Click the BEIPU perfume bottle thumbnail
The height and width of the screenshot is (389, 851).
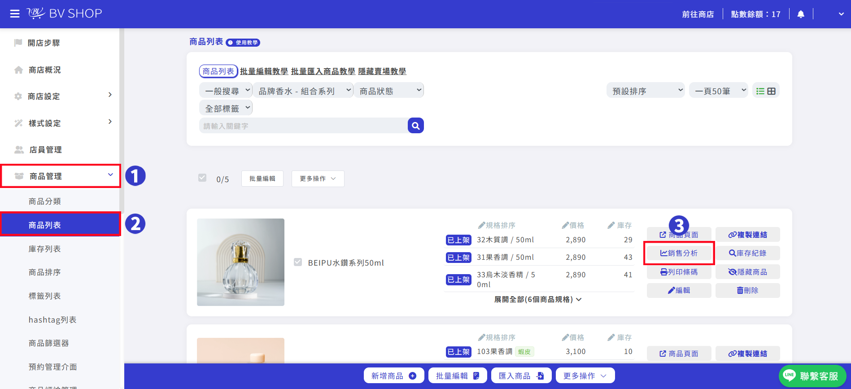(240, 262)
